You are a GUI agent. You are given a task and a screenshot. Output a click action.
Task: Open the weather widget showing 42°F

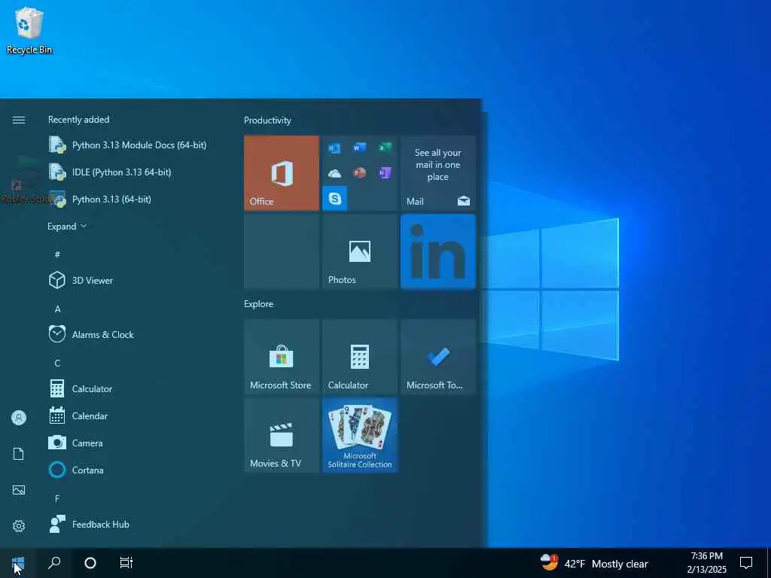pos(594,563)
